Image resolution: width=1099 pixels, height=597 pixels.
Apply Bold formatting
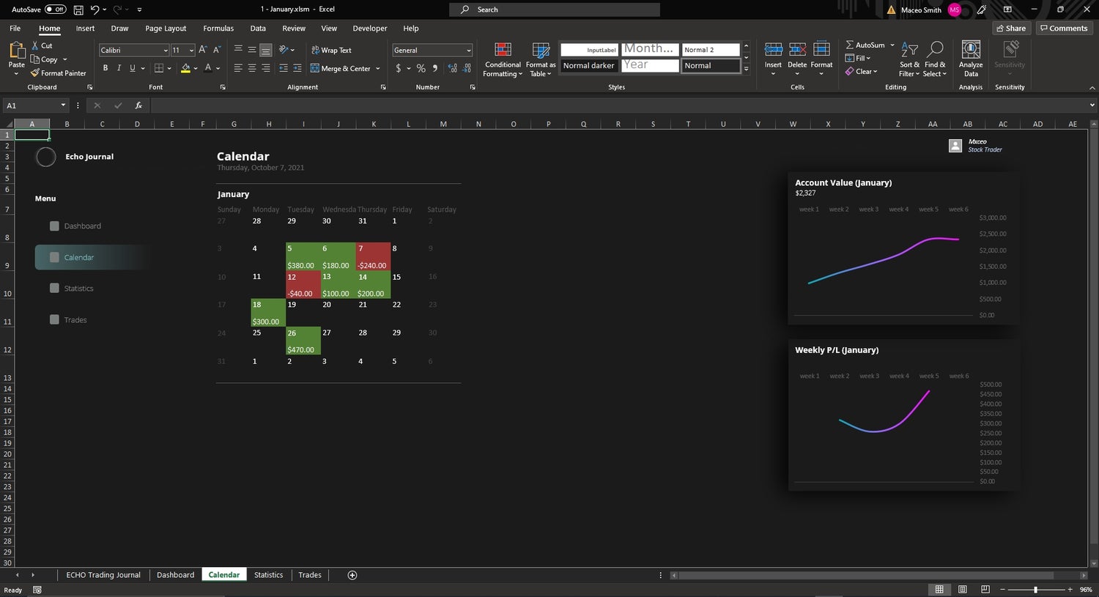pos(106,68)
